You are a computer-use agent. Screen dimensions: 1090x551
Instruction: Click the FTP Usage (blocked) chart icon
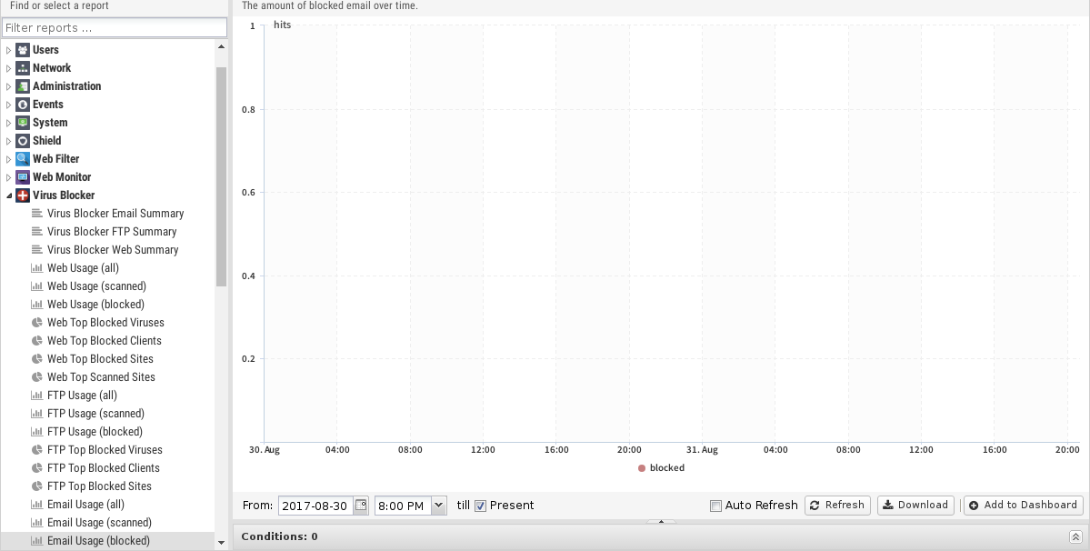tap(37, 432)
